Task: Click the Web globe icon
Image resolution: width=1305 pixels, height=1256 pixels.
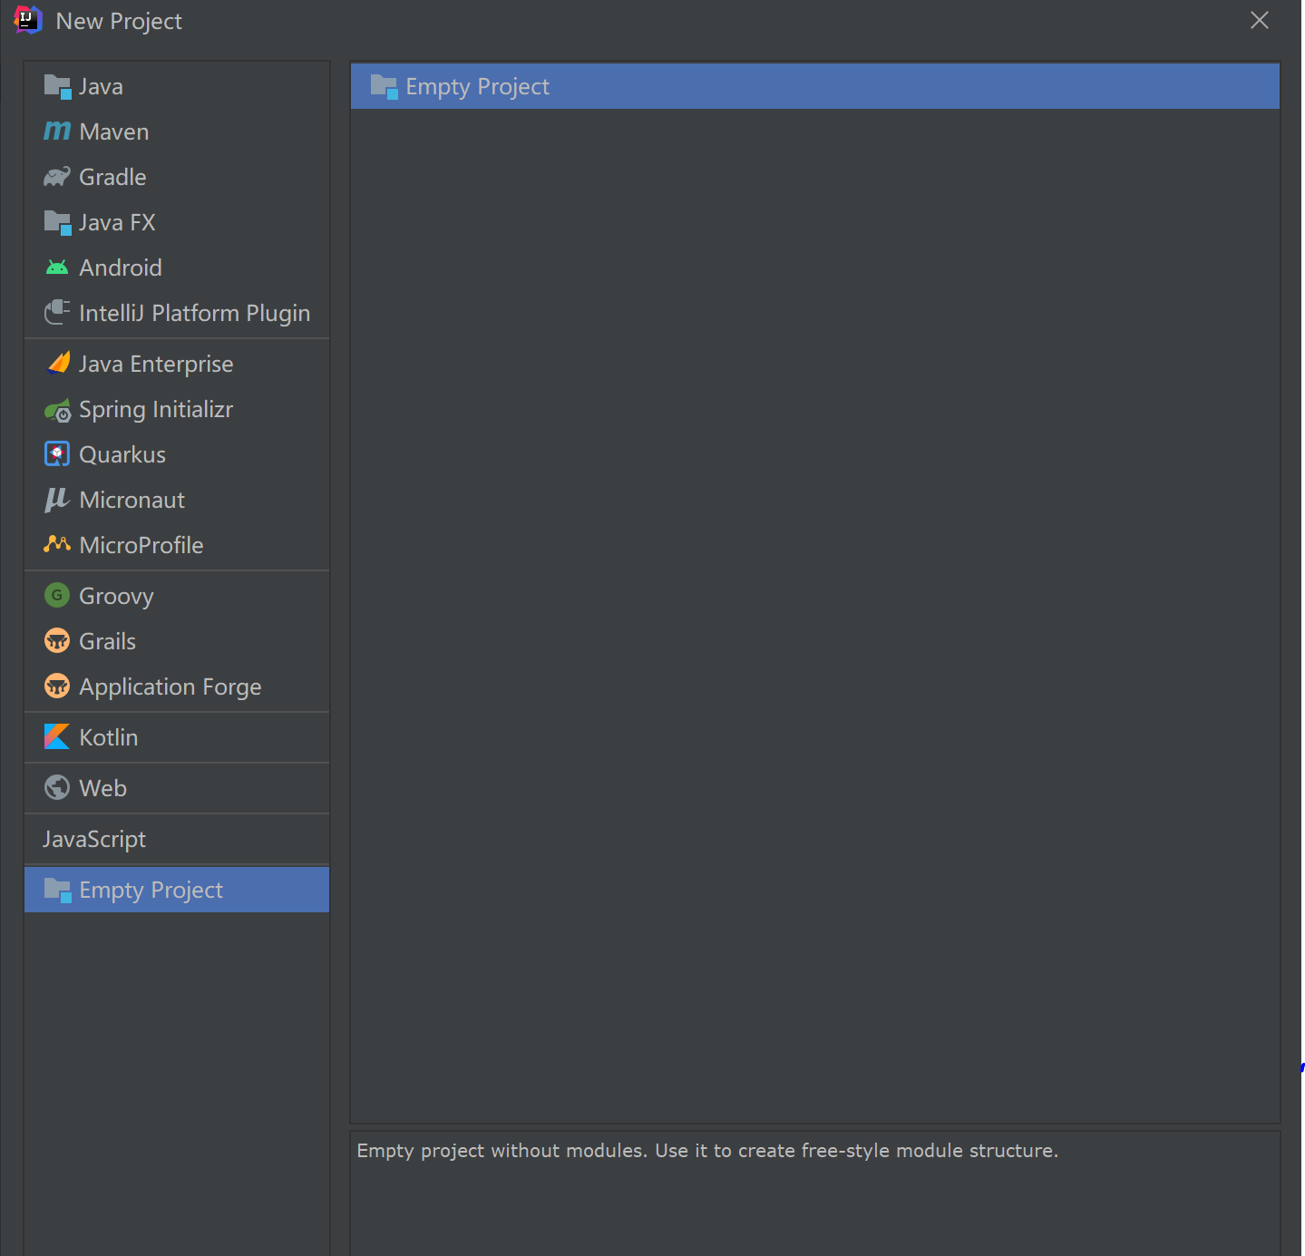Action: pos(57,788)
